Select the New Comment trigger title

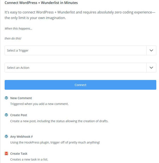[x=21, y=98]
